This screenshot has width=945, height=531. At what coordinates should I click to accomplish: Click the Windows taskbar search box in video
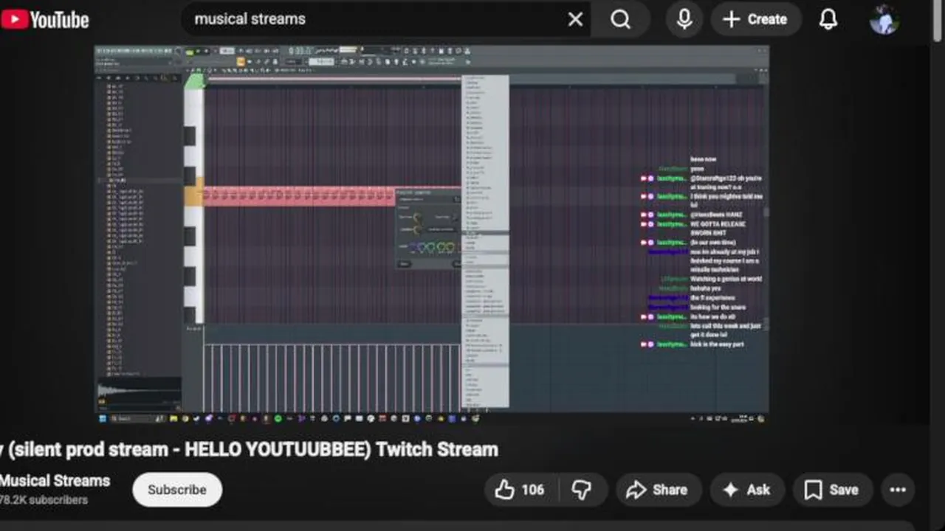tap(137, 418)
